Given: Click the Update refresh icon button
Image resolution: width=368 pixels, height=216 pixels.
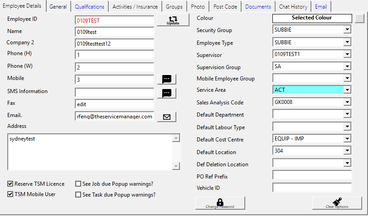Looking at the screenshot, I should click(x=173, y=20).
